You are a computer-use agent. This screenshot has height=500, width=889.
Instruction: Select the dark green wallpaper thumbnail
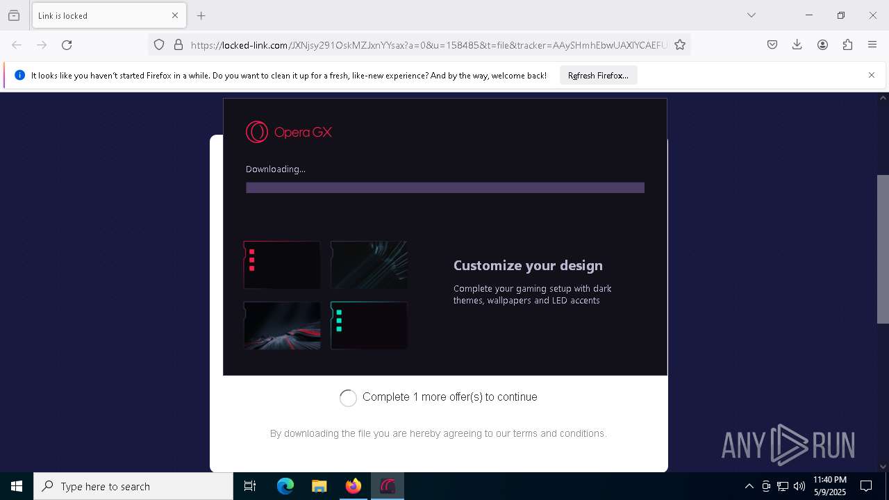pyautogui.click(x=369, y=265)
